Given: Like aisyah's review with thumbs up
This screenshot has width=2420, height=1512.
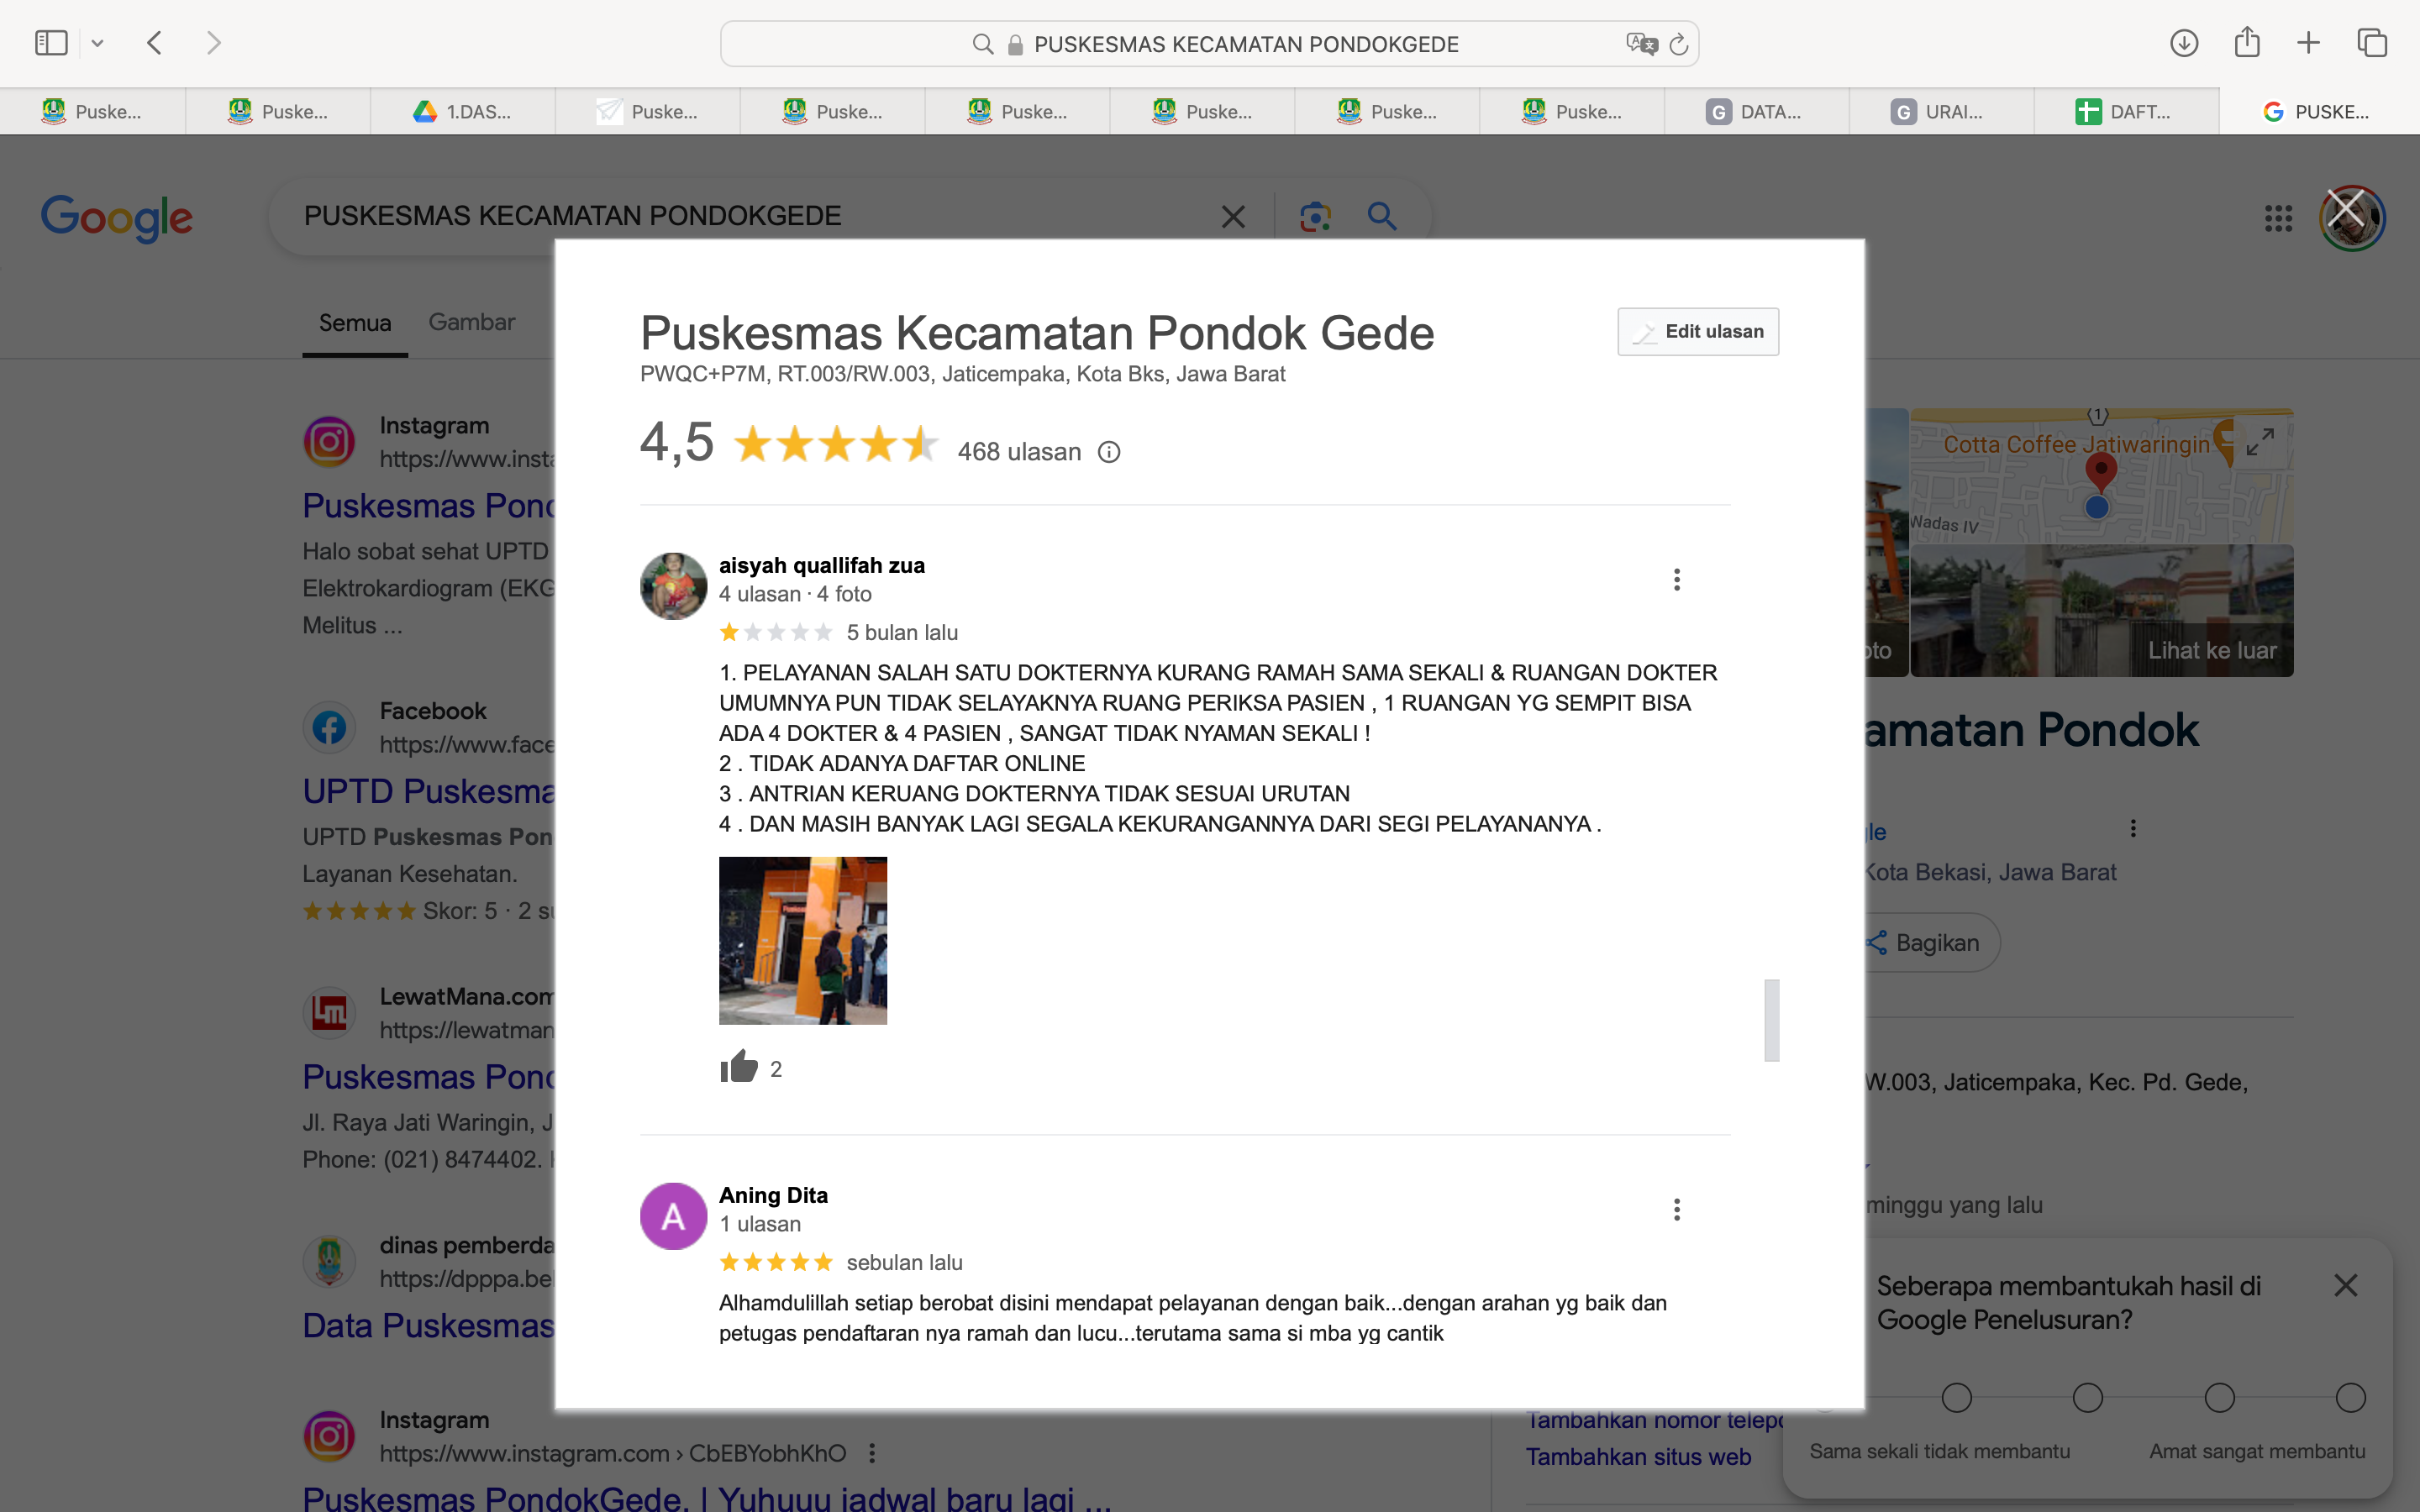Looking at the screenshot, I should pos(739,1067).
